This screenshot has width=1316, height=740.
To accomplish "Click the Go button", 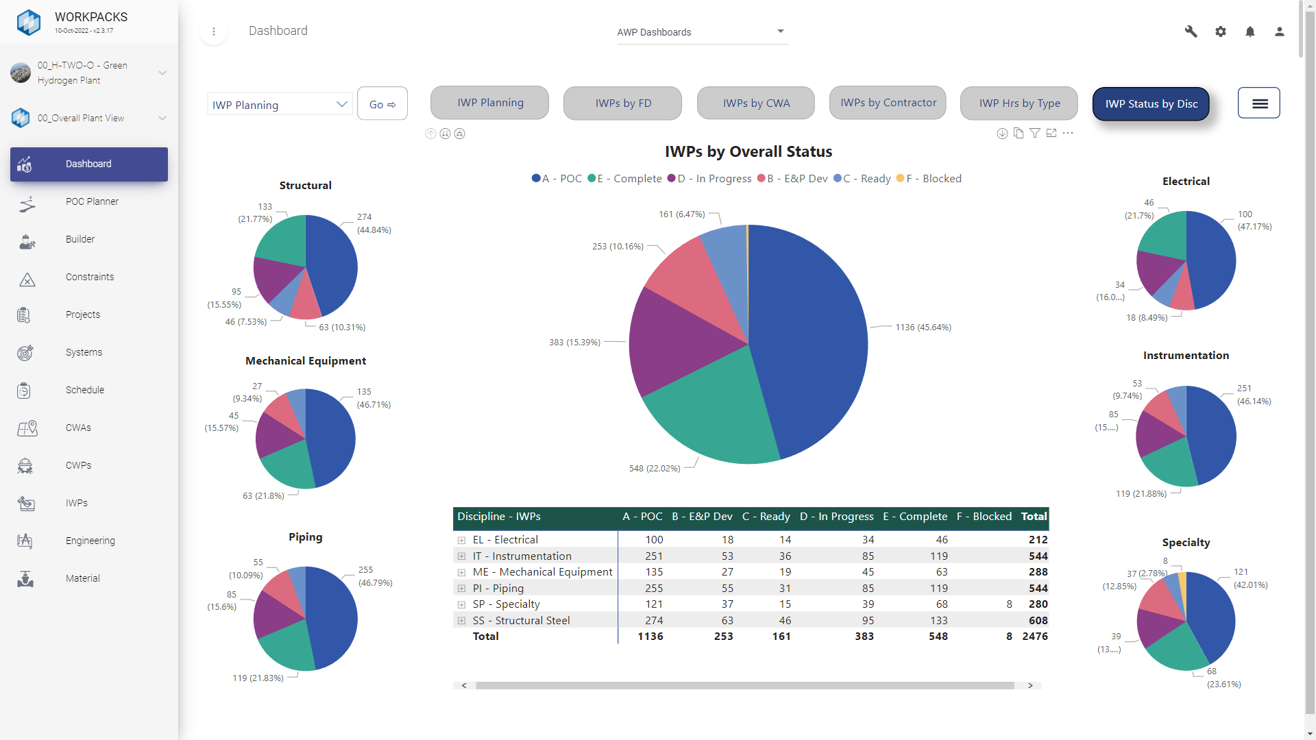I will tap(382, 104).
